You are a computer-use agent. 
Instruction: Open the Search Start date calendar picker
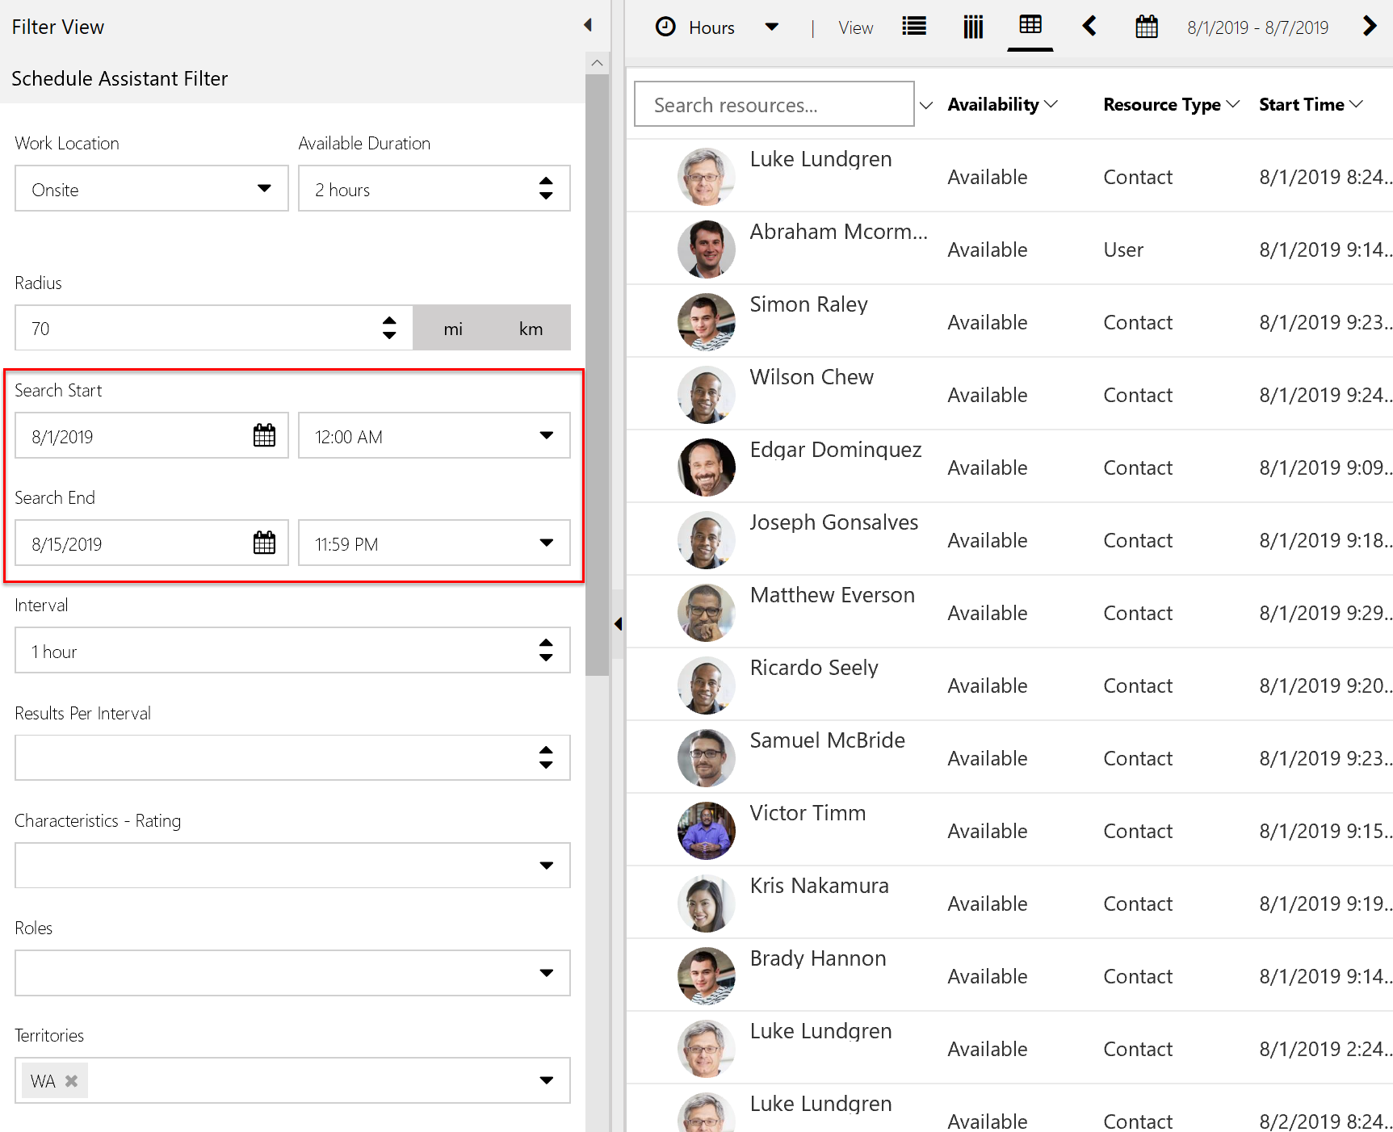click(264, 436)
